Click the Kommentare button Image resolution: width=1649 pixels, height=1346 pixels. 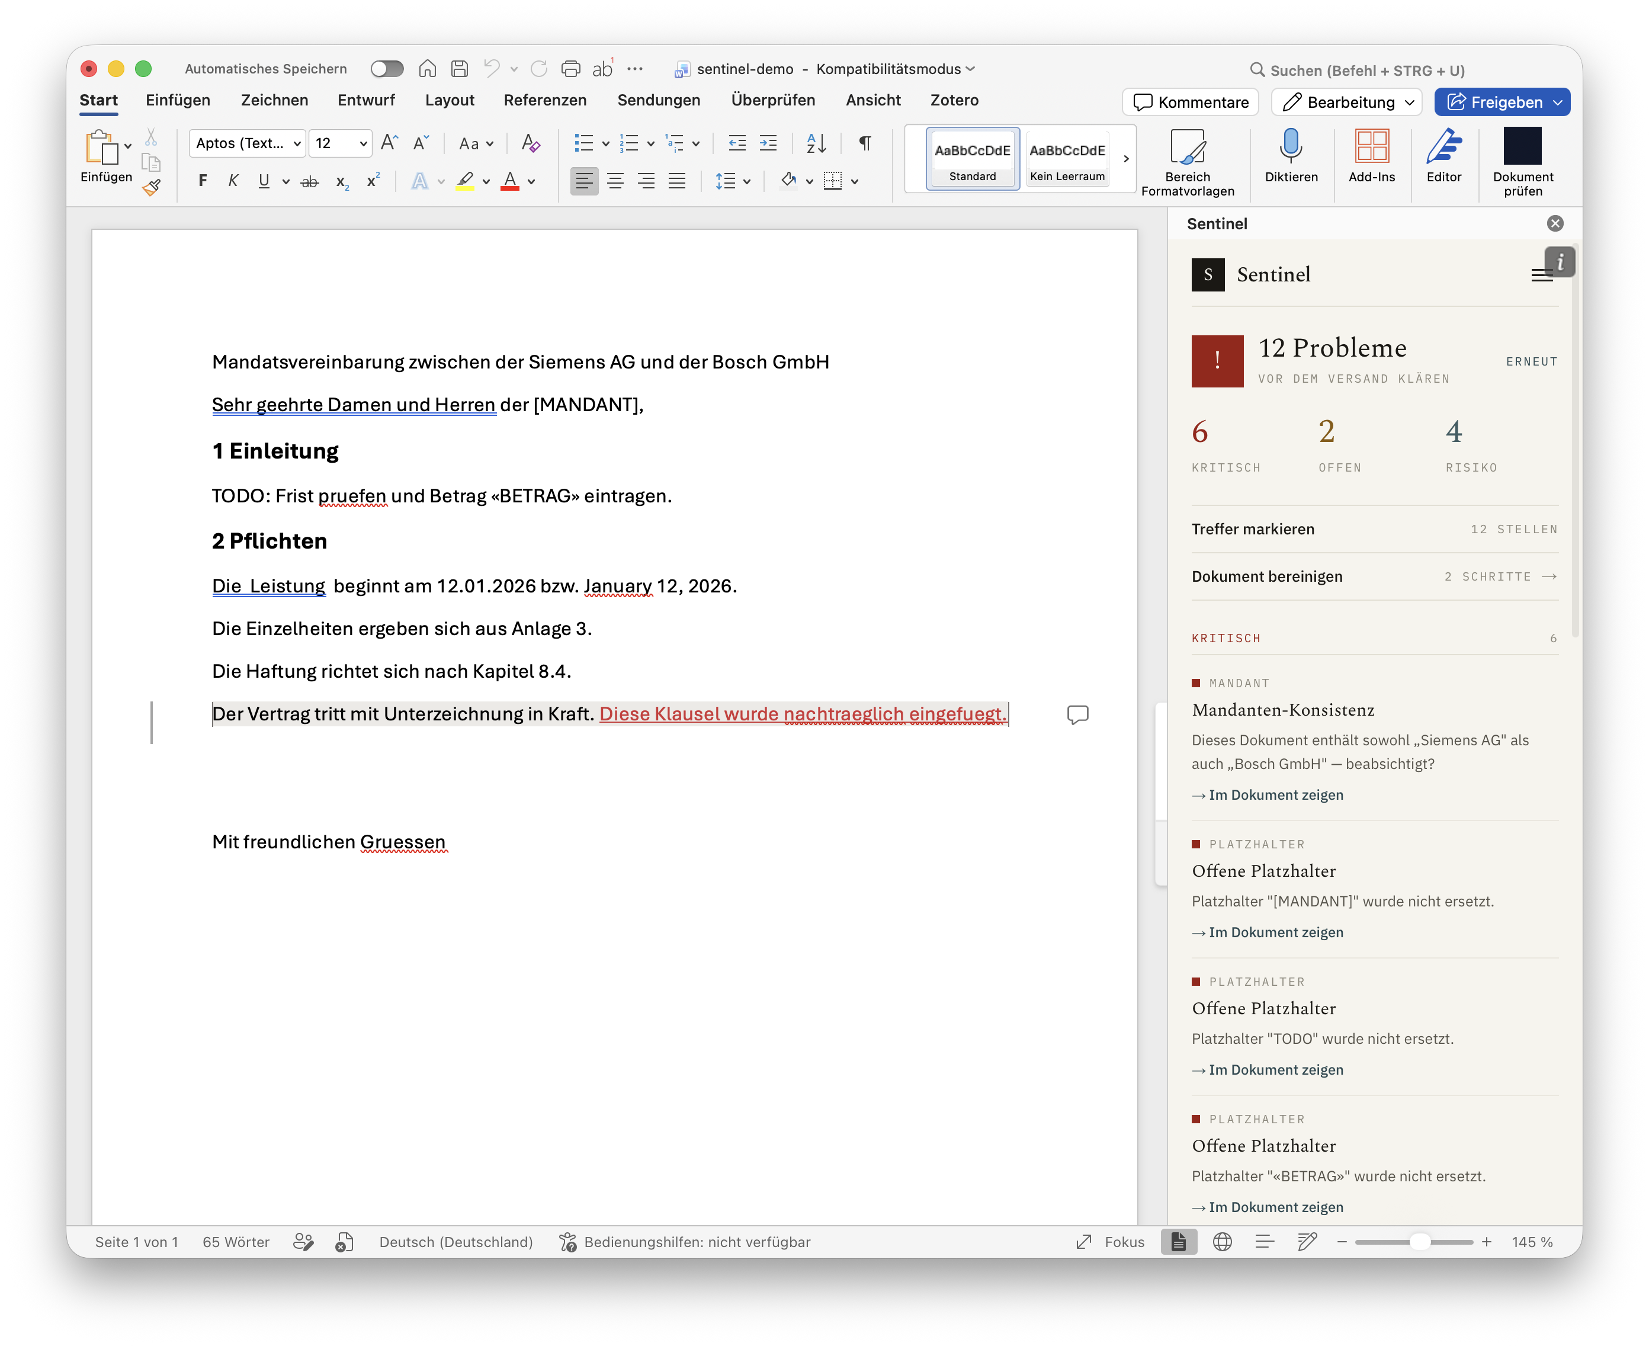pyautogui.click(x=1191, y=102)
